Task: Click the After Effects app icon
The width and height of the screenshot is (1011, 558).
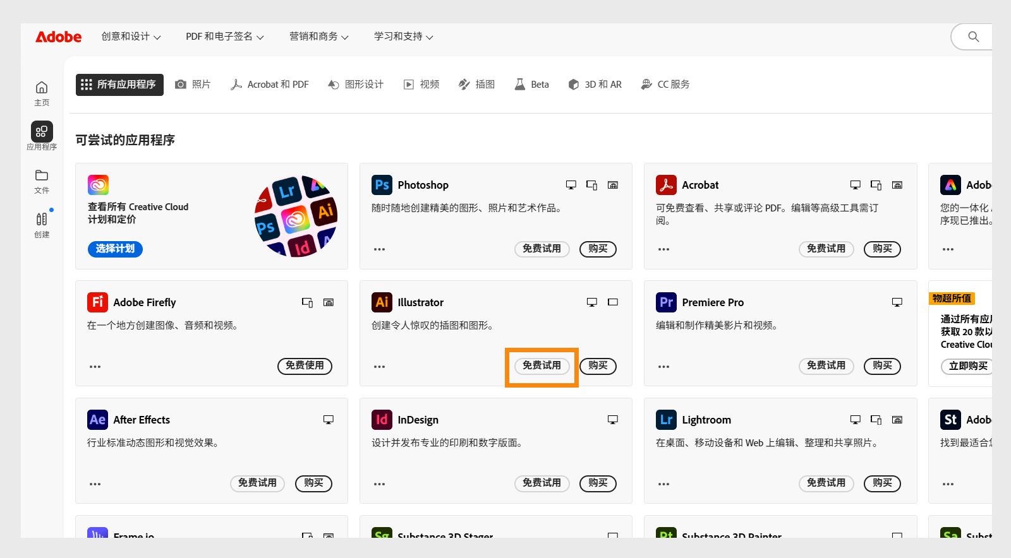Action: pos(97,420)
